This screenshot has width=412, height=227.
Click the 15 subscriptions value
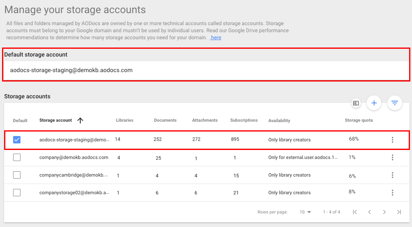click(236, 175)
